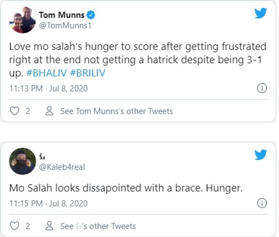Click 11:13 PM Jul 8, 2020 timestamp
The width and height of the screenshot is (279, 237).
tap(48, 88)
